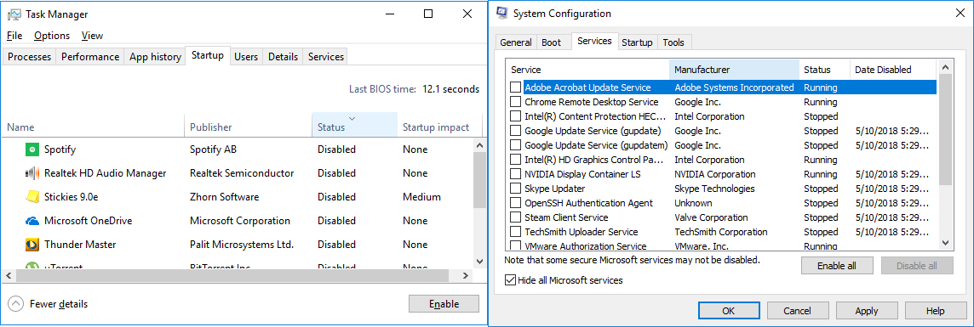Check the Google Update Service (gupdatem) box
974x327 pixels.
516,145
